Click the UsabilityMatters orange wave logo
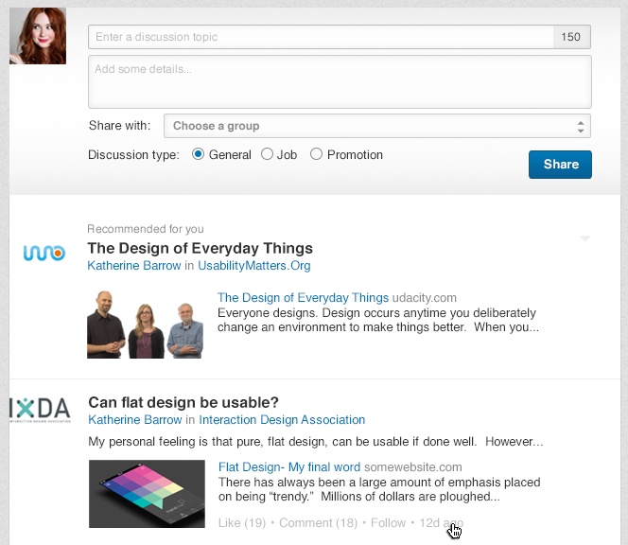628x545 pixels. pos(44,254)
